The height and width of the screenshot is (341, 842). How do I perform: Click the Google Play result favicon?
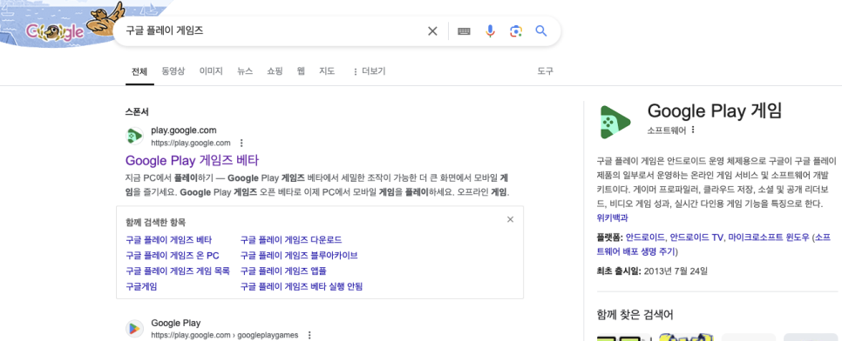pos(134,328)
